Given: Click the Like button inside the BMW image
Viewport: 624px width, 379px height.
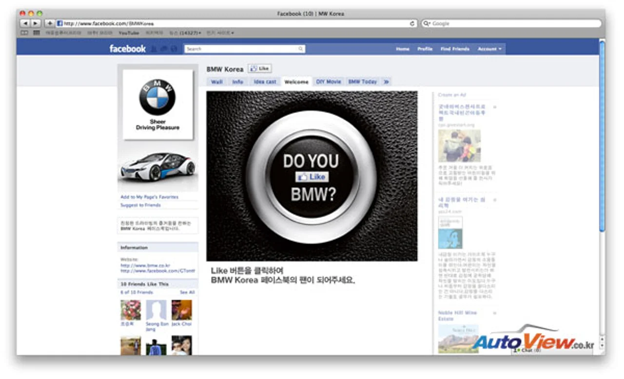Looking at the screenshot, I should 312,177.
